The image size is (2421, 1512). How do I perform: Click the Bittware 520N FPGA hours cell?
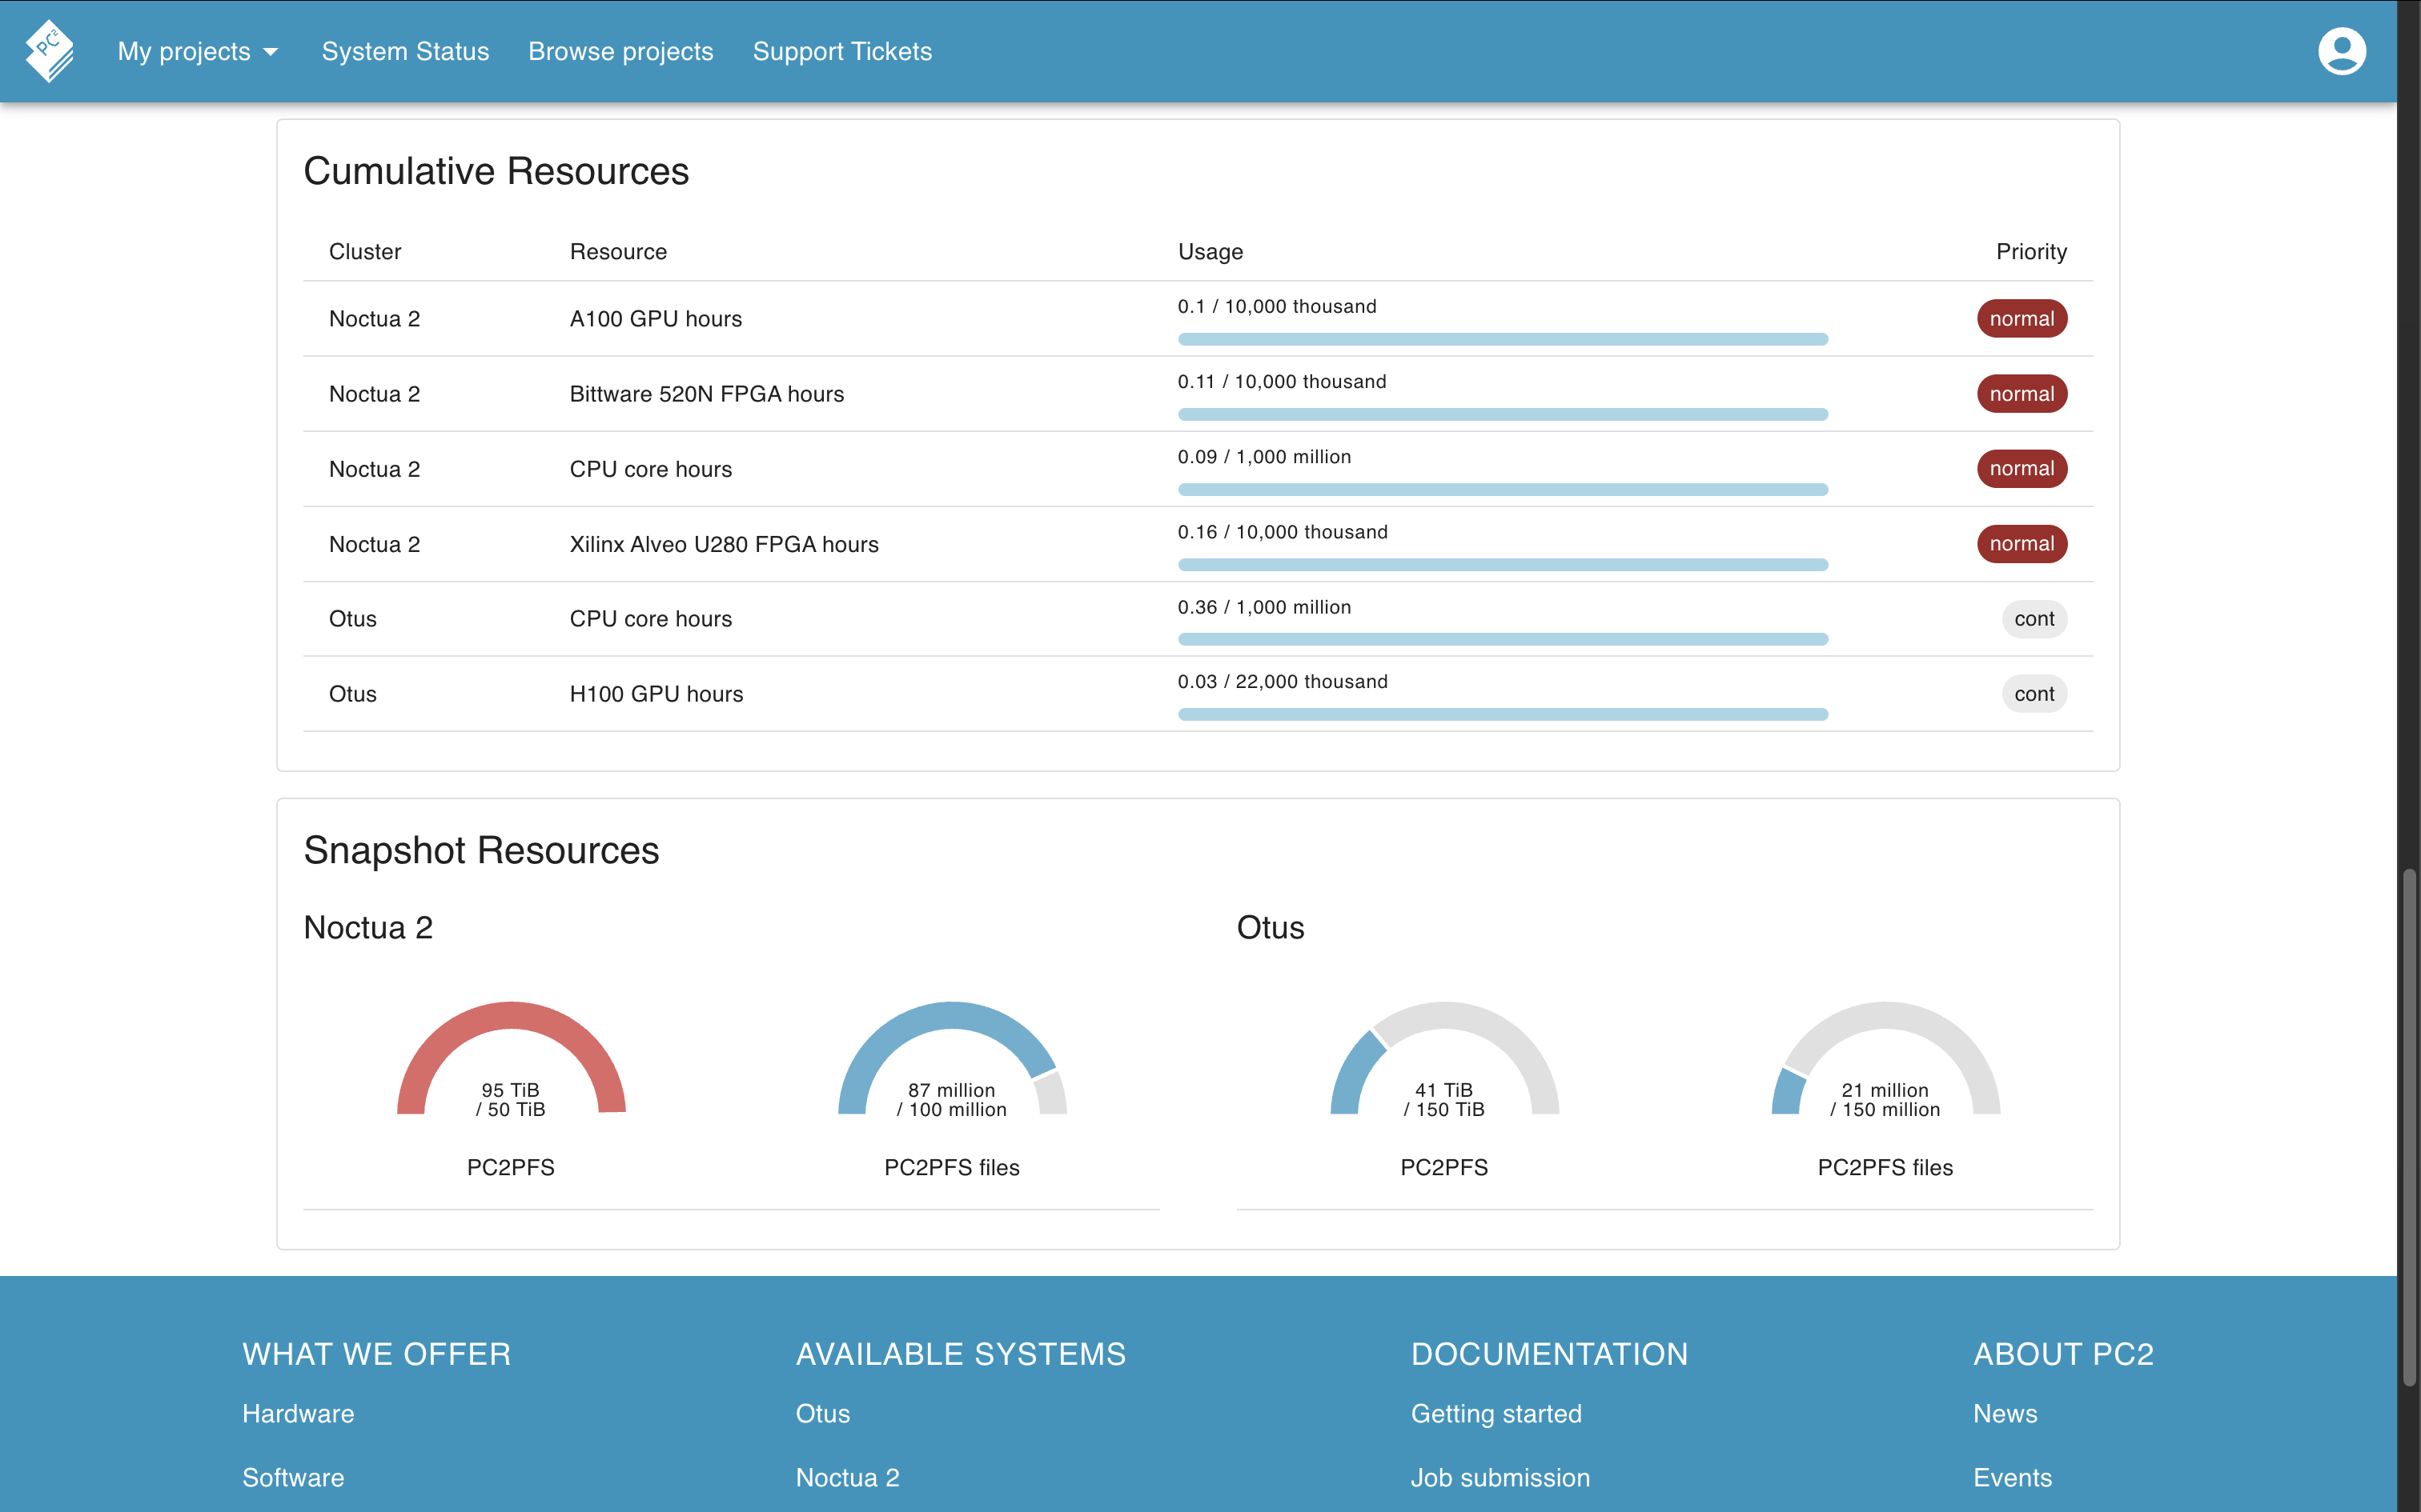pos(706,394)
